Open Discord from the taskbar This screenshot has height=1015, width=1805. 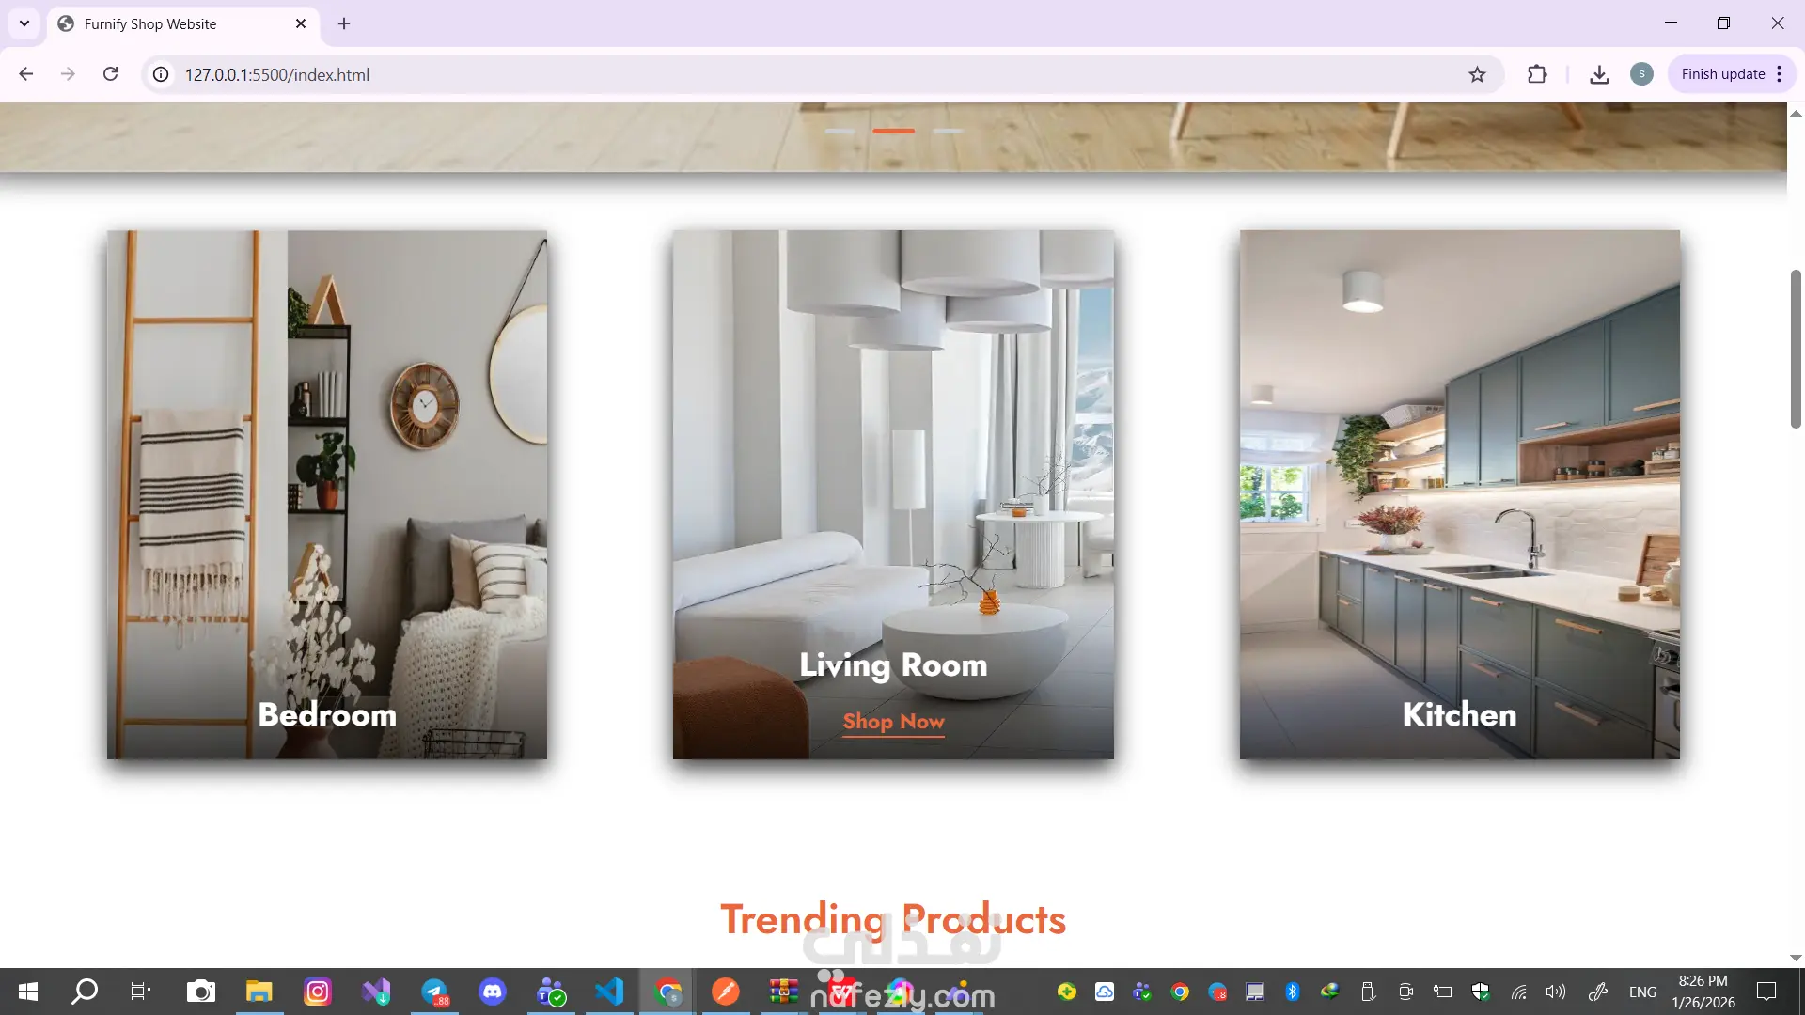(x=492, y=992)
